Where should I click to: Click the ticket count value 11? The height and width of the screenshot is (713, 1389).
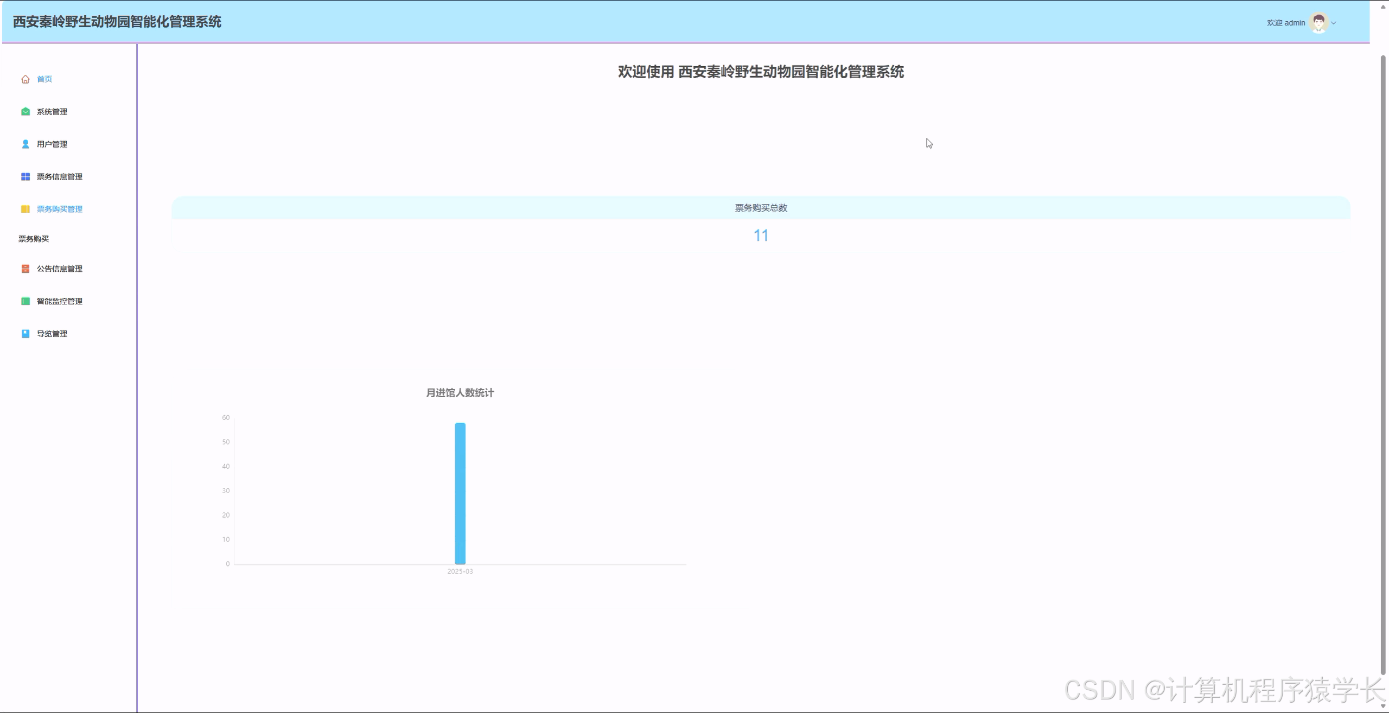pyautogui.click(x=761, y=235)
